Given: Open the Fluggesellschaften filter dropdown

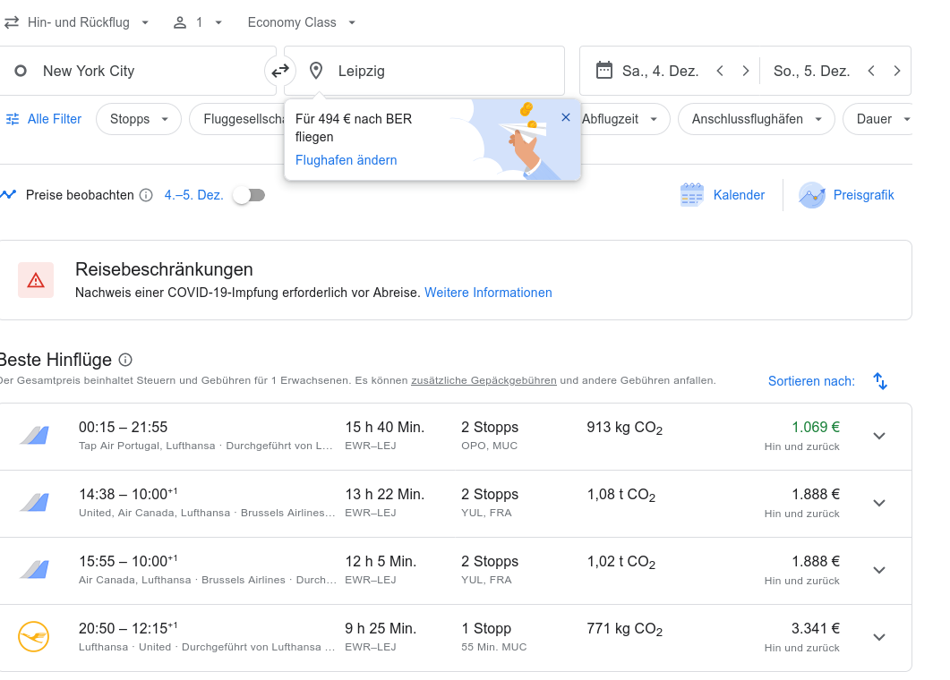Looking at the screenshot, I should pos(237,119).
